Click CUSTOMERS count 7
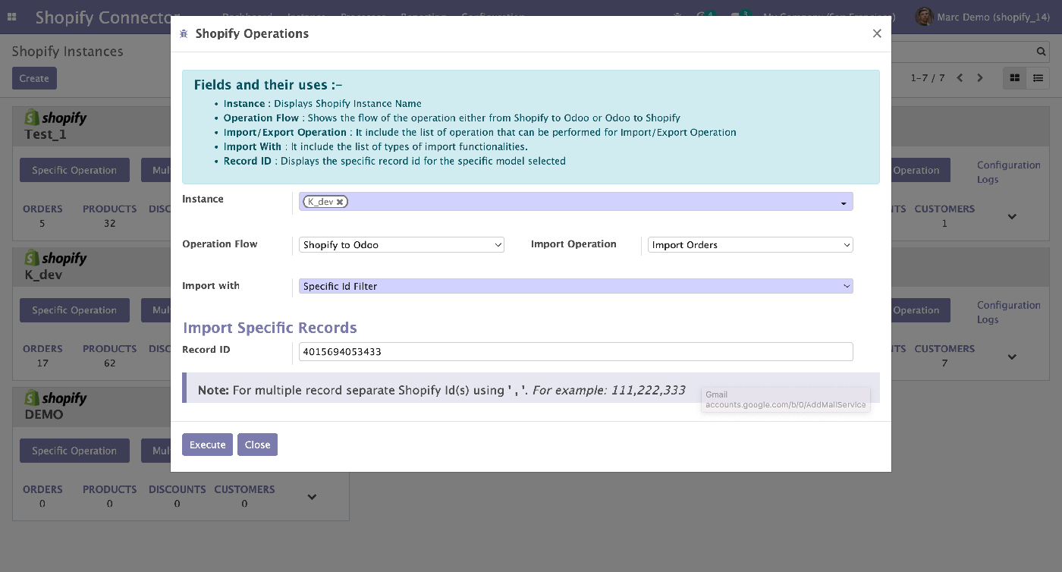 pyautogui.click(x=944, y=356)
